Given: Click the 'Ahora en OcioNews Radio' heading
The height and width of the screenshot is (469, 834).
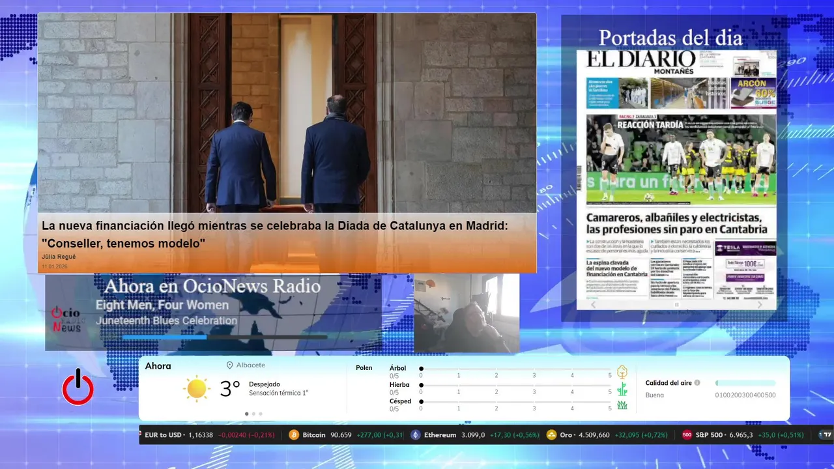Looking at the screenshot, I should click(x=212, y=286).
